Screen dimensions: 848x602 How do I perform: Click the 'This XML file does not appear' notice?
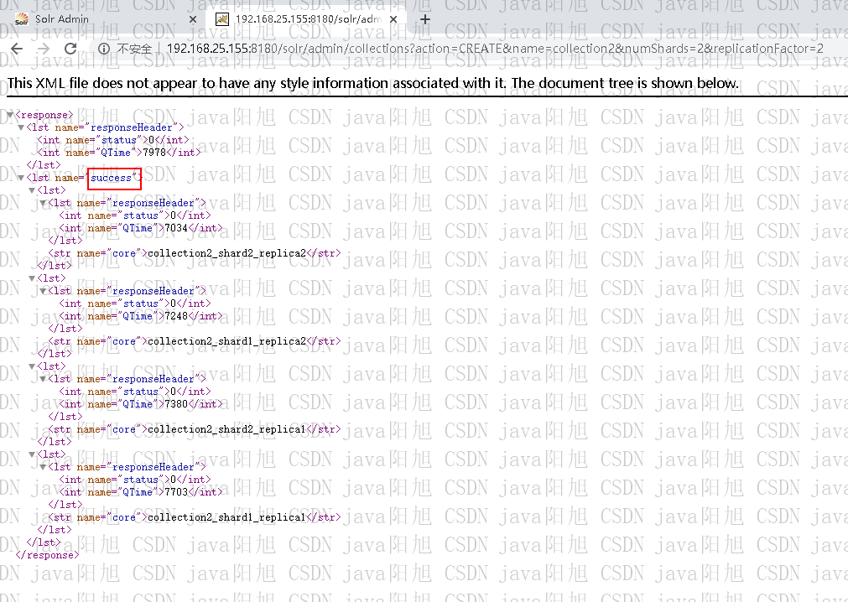click(x=372, y=83)
